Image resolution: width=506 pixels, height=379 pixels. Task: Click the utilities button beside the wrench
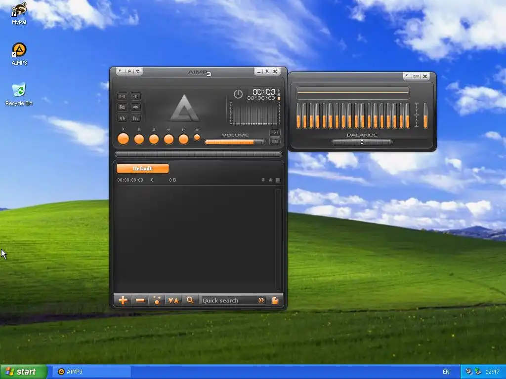click(x=138, y=71)
